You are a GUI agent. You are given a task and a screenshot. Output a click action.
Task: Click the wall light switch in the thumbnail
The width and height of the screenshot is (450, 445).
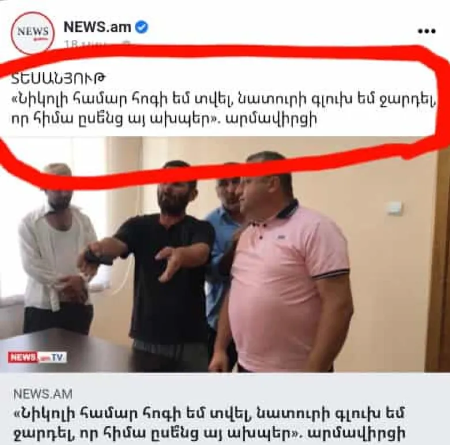coord(393,208)
